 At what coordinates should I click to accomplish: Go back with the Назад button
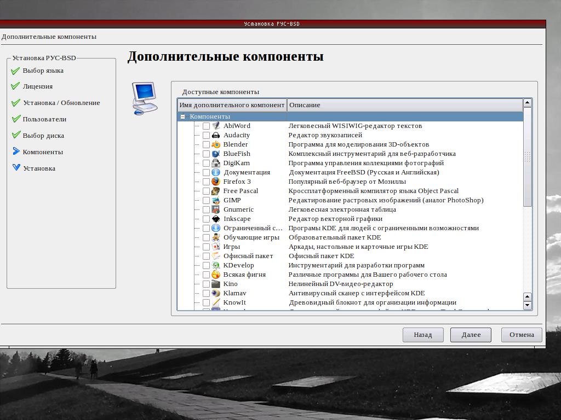tap(423, 335)
